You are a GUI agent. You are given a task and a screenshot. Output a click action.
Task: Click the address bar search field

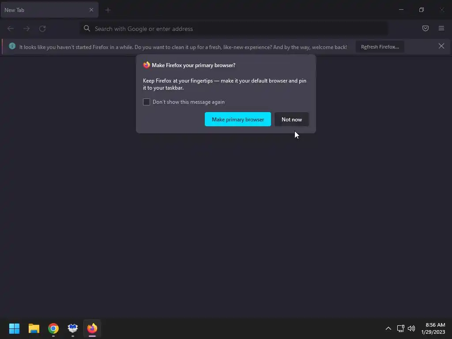click(234, 29)
